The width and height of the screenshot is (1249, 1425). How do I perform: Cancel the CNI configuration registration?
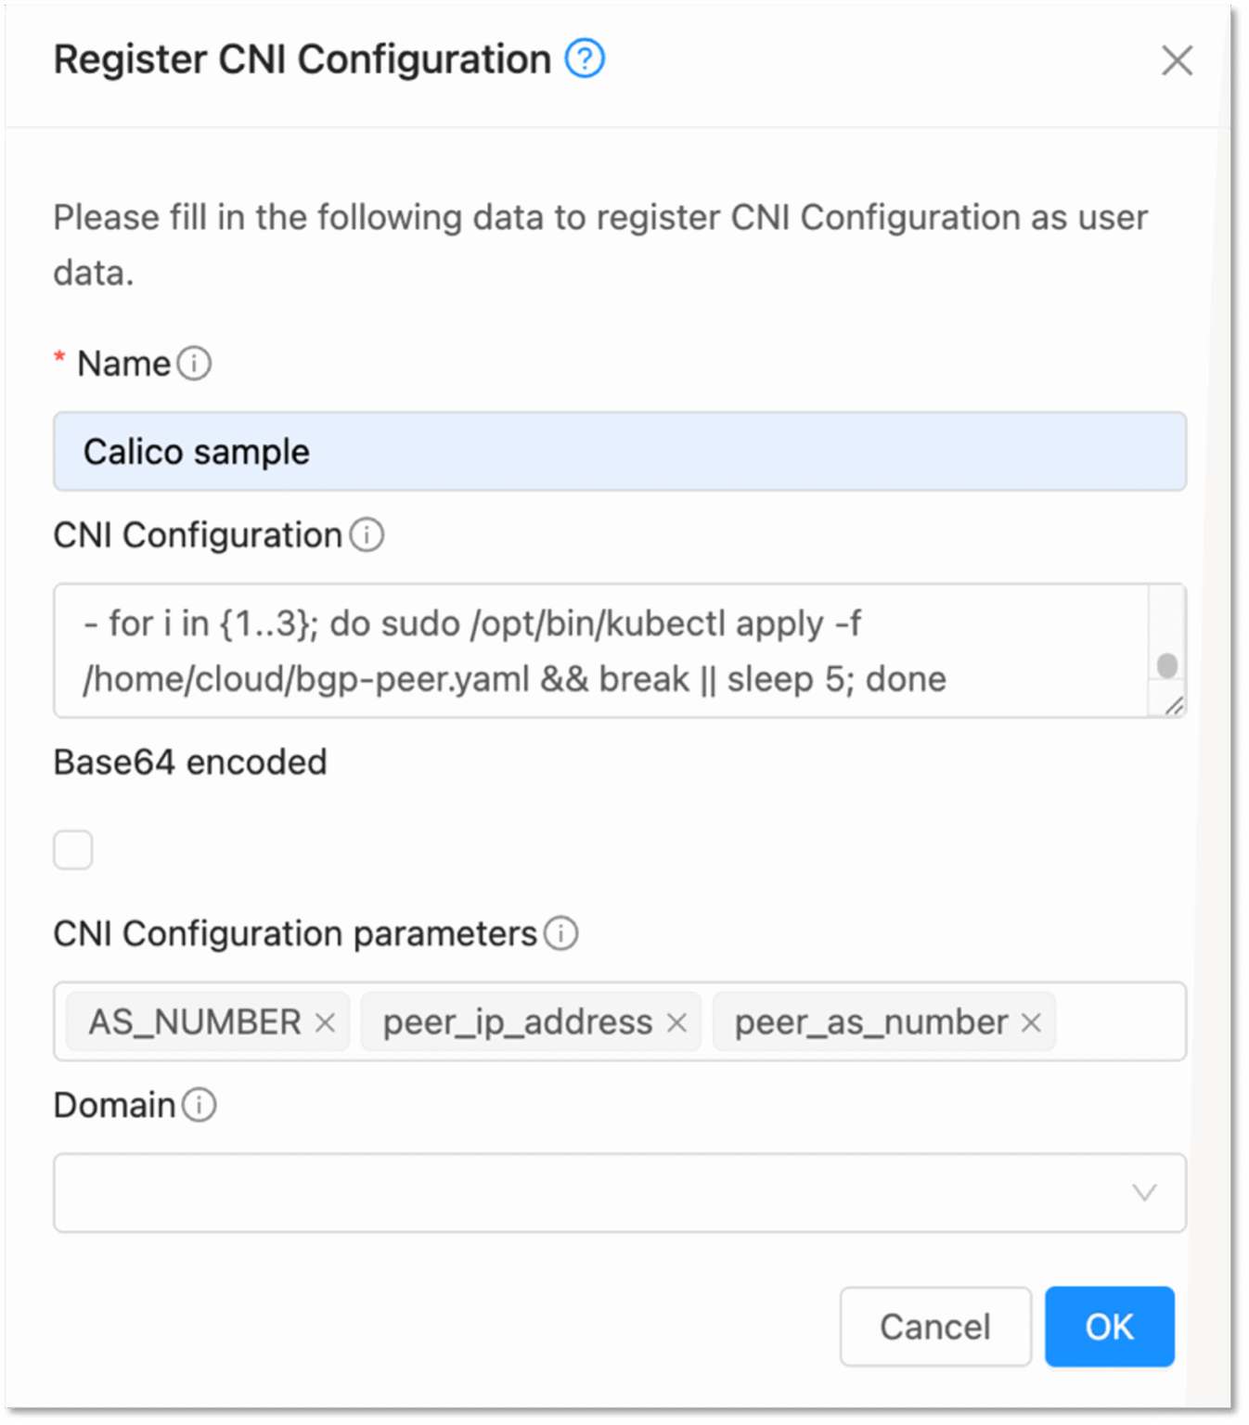[935, 1327]
